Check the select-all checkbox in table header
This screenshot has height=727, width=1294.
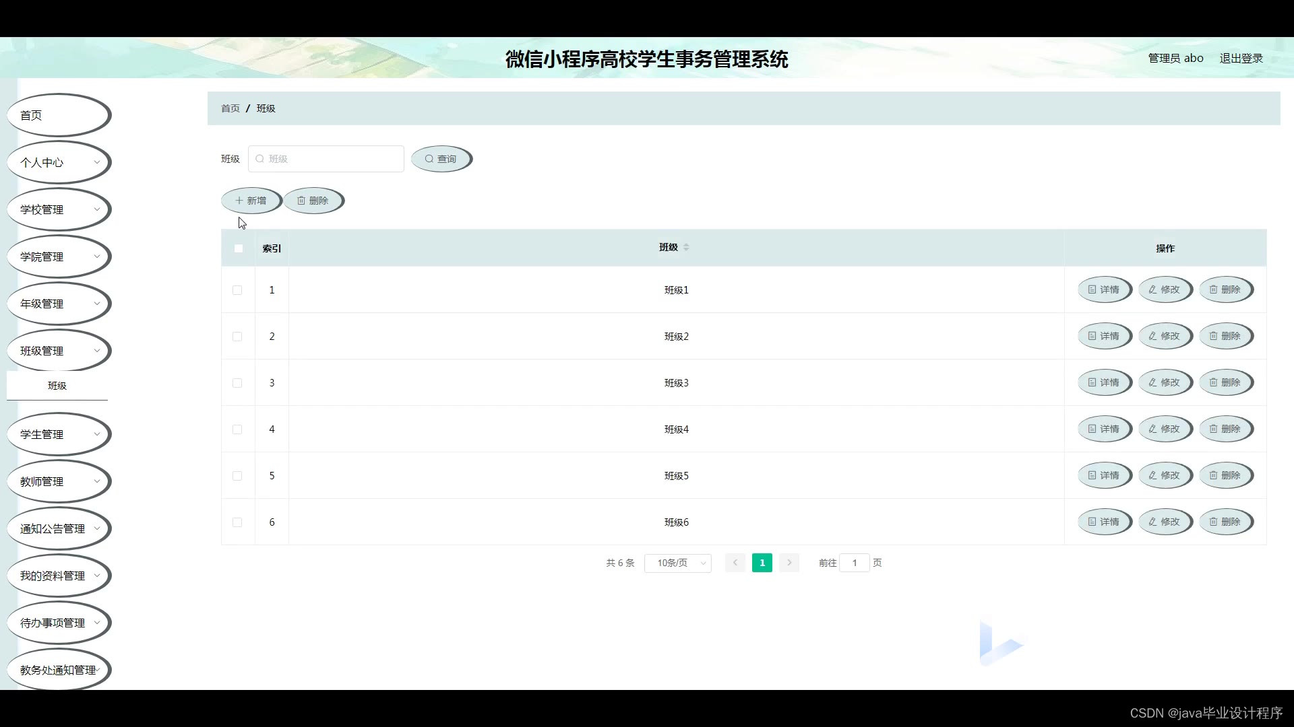coord(238,248)
